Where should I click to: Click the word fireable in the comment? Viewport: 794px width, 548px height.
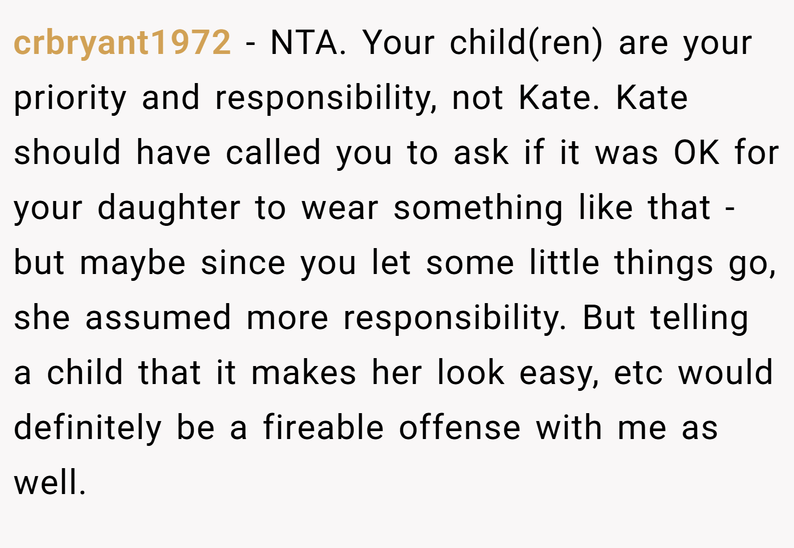(x=323, y=427)
